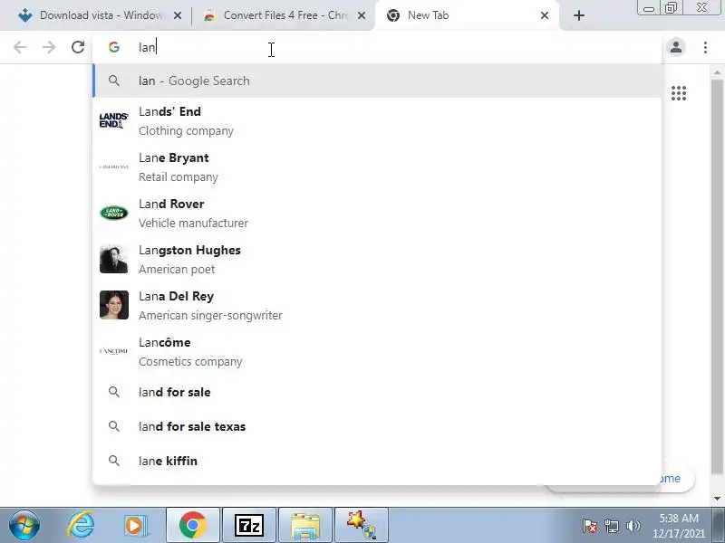
Task: Open Windows Media Player from taskbar
Action: (x=135, y=526)
